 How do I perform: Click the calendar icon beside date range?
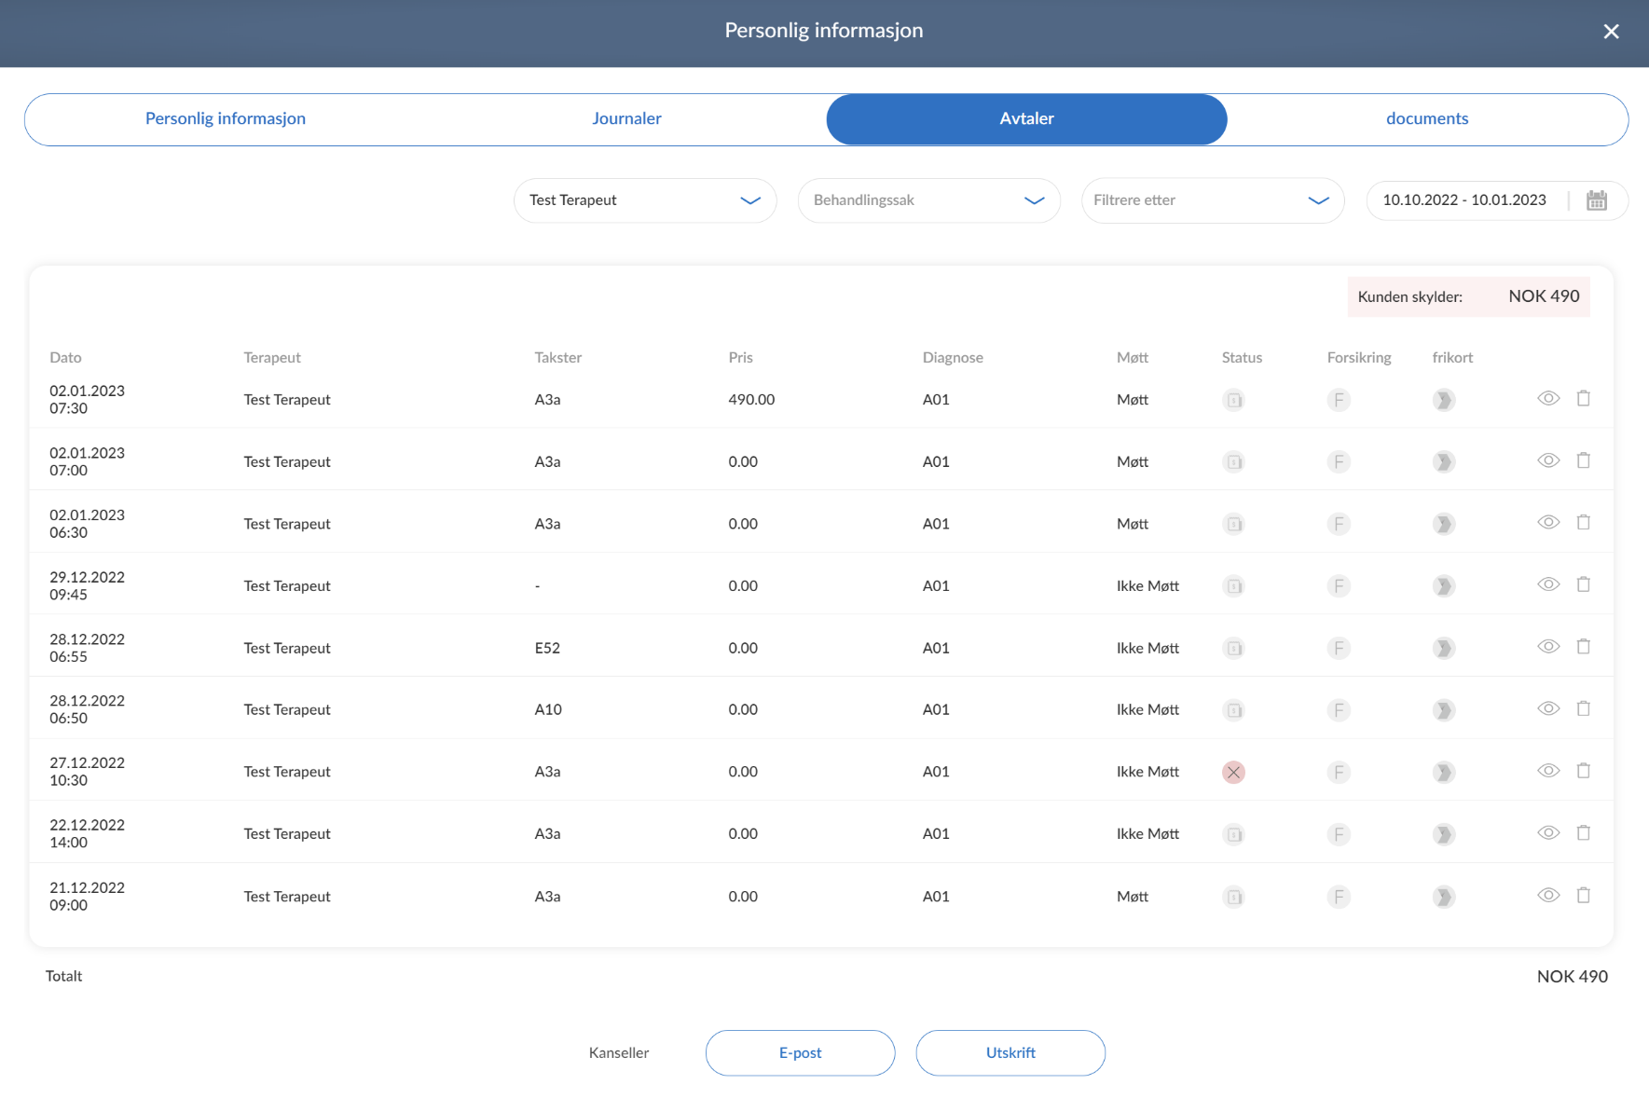point(1596,200)
